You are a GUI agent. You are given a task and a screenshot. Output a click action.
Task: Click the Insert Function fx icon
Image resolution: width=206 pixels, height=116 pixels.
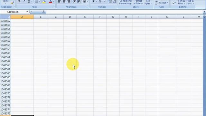[x=44, y=12]
